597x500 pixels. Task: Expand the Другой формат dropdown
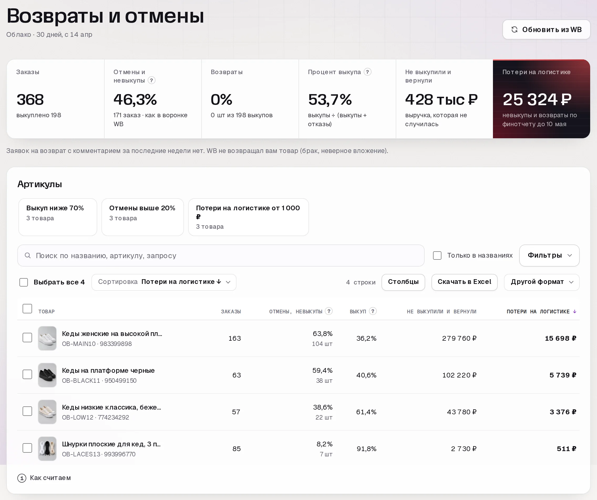[542, 282]
